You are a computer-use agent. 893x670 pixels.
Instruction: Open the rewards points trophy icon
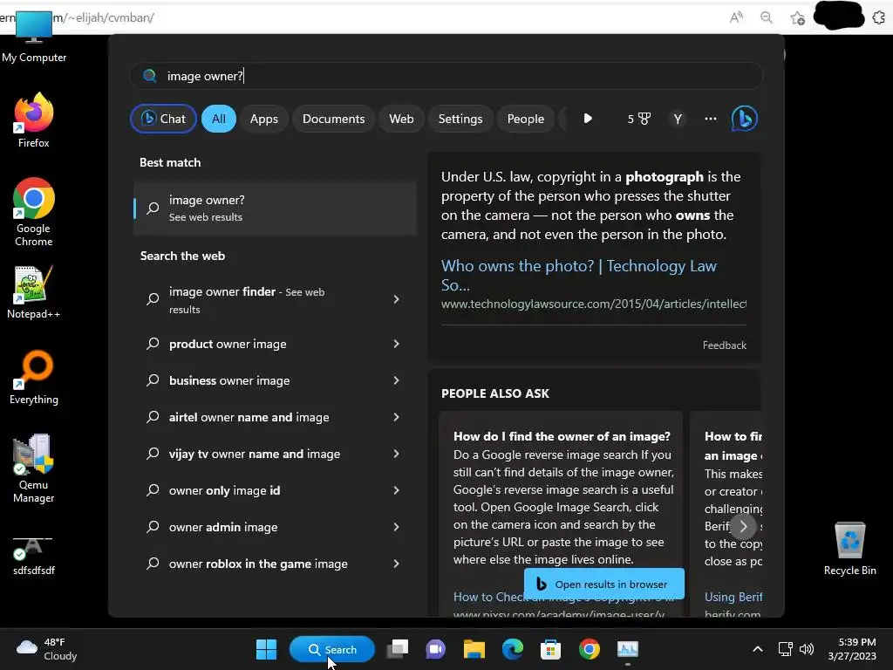pos(638,119)
